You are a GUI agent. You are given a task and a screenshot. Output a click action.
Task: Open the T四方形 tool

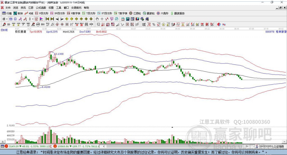(x=89, y=13)
